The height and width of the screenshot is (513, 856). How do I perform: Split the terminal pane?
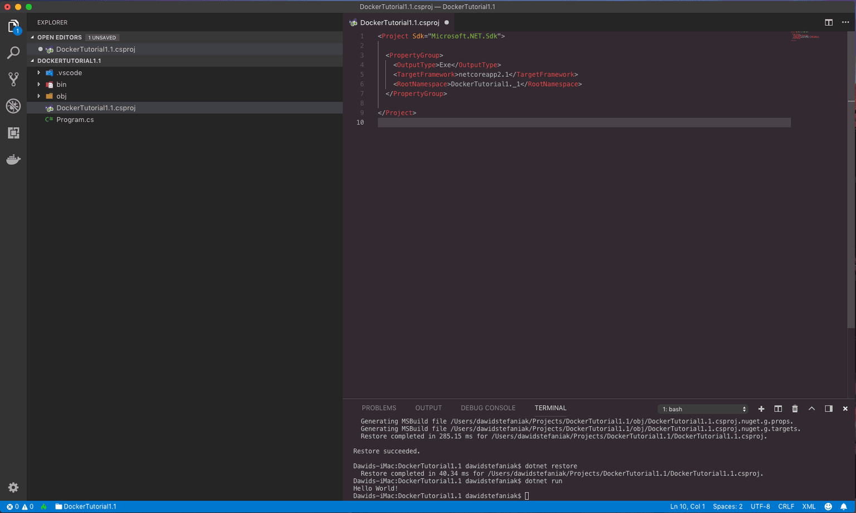778,409
